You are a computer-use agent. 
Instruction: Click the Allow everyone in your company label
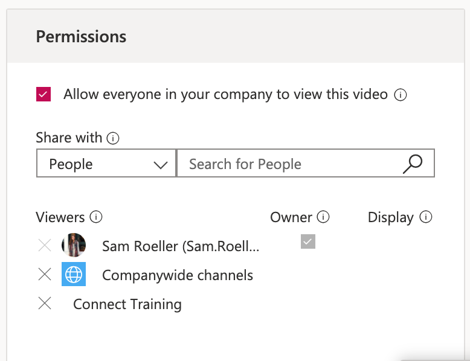point(225,95)
